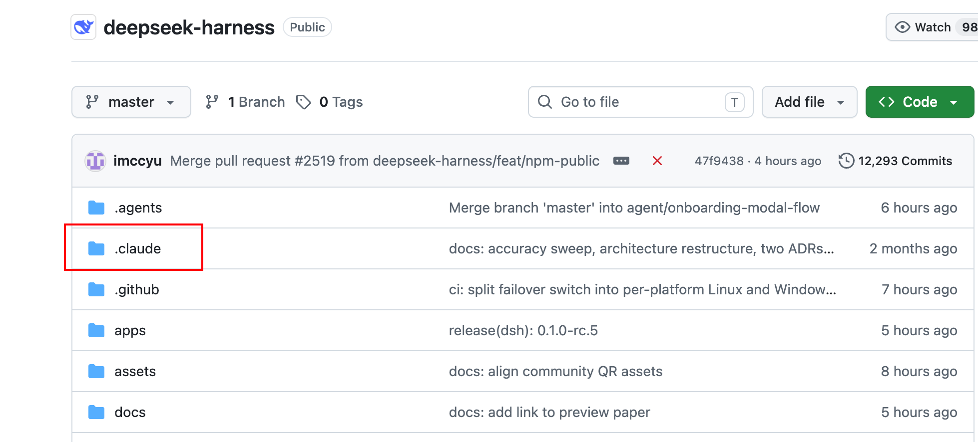View the 0 Tags link
This screenshot has height=442, width=978.
click(x=330, y=102)
